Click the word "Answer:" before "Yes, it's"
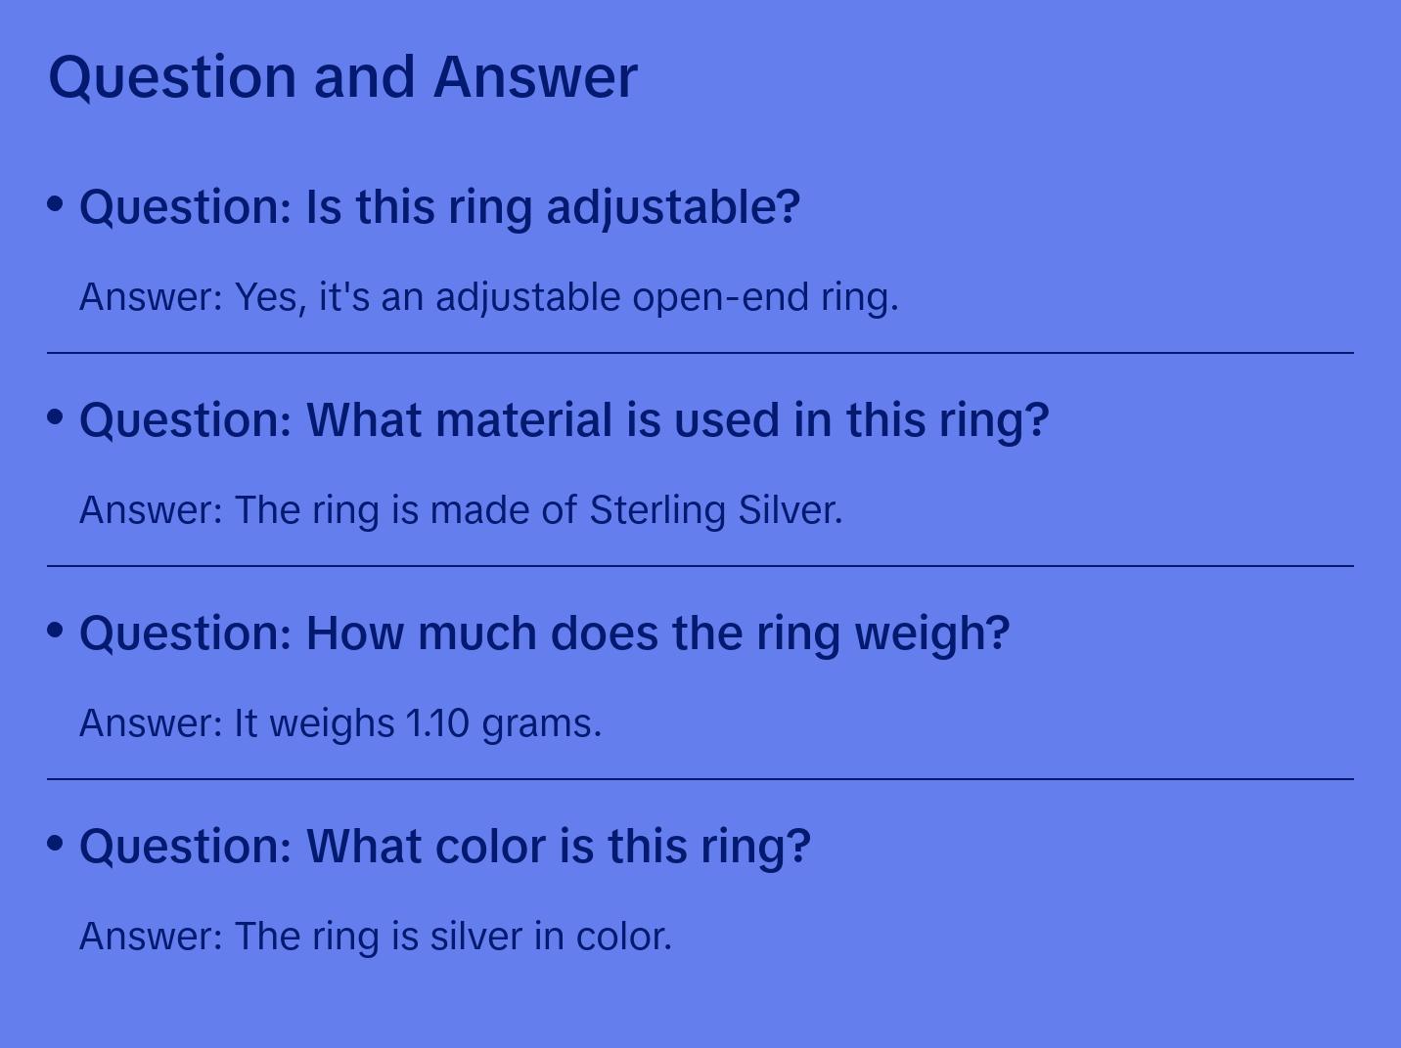Image resolution: width=1401 pixels, height=1048 pixels. click(152, 297)
